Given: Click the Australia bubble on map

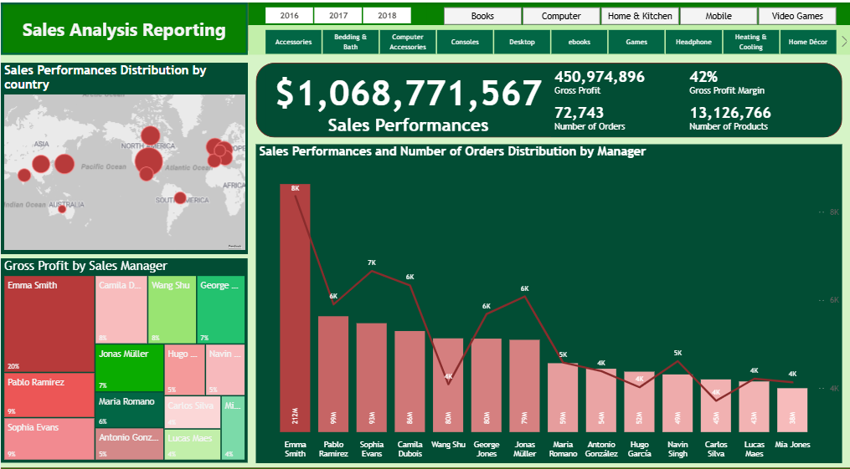Looking at the screenshot, I should tap(62, 209).
